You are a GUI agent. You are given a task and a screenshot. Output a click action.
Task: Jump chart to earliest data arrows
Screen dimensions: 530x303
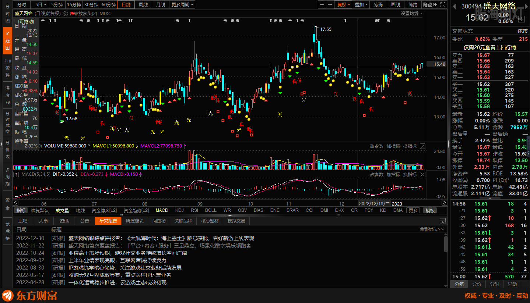[x=16, y=203]
